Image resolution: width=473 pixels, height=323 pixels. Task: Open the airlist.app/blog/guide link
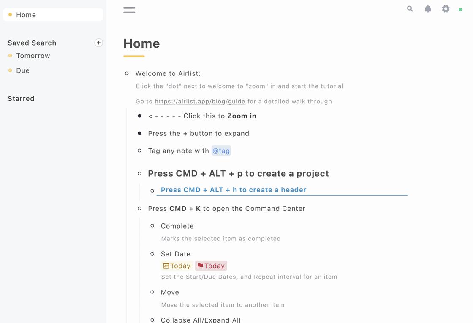[x=200, y=101]
